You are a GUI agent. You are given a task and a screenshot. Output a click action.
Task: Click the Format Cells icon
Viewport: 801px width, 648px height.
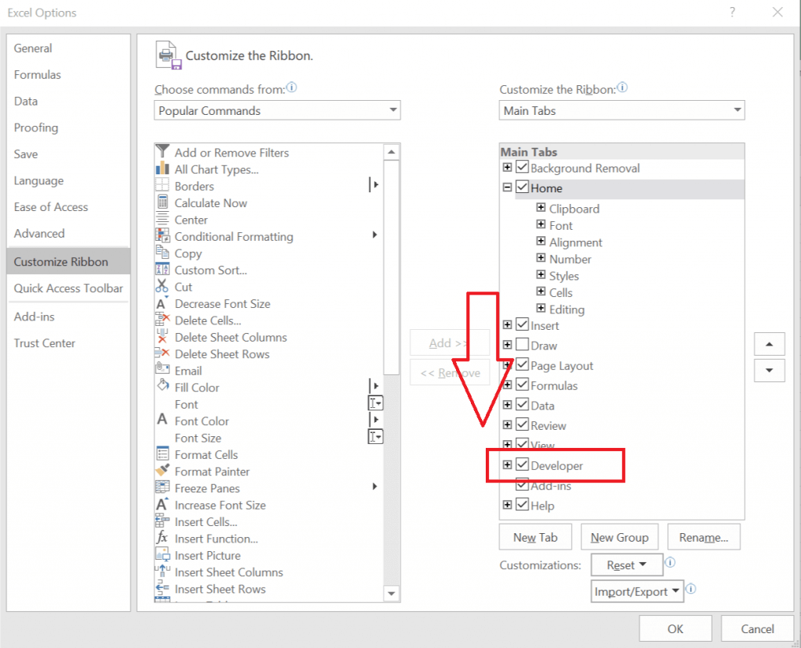tap(163, 454)
